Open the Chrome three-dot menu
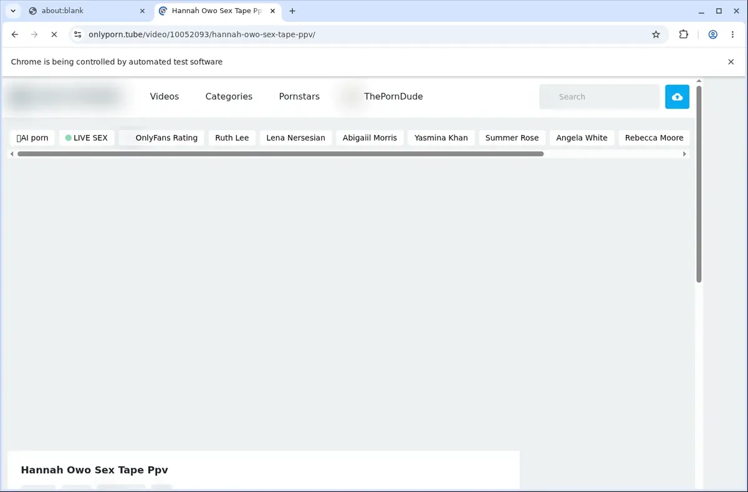Image resolution: width=748 pixels, height=492 pixels. tap(732, 35)
